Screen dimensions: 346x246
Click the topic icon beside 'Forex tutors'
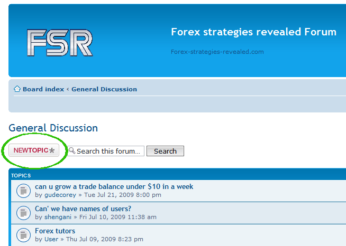tap(23, 235)
